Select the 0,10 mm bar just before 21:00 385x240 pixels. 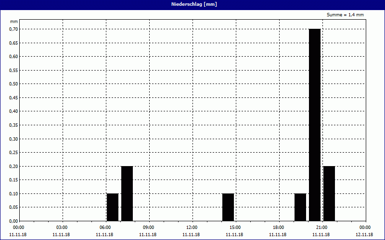[300, 207]
